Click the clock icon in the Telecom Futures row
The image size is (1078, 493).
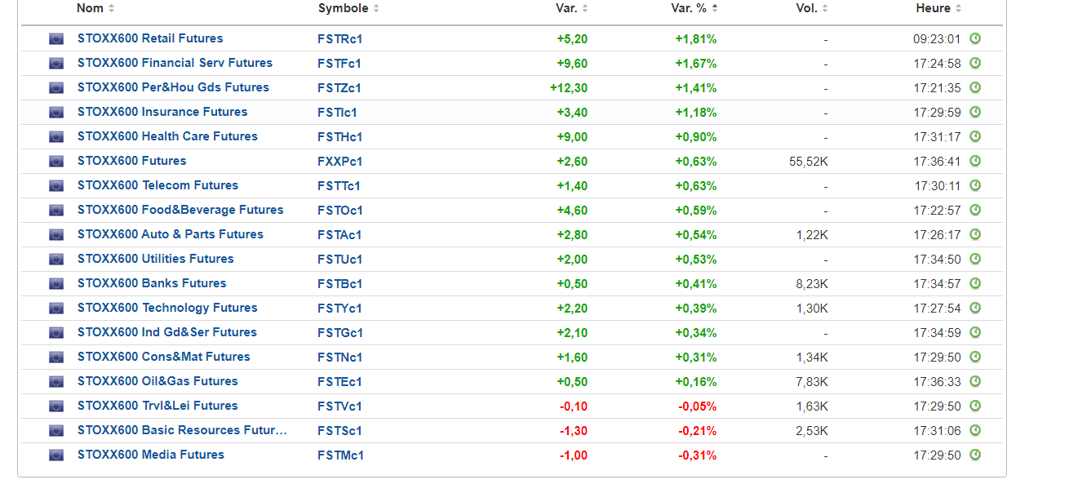[974, 185]
